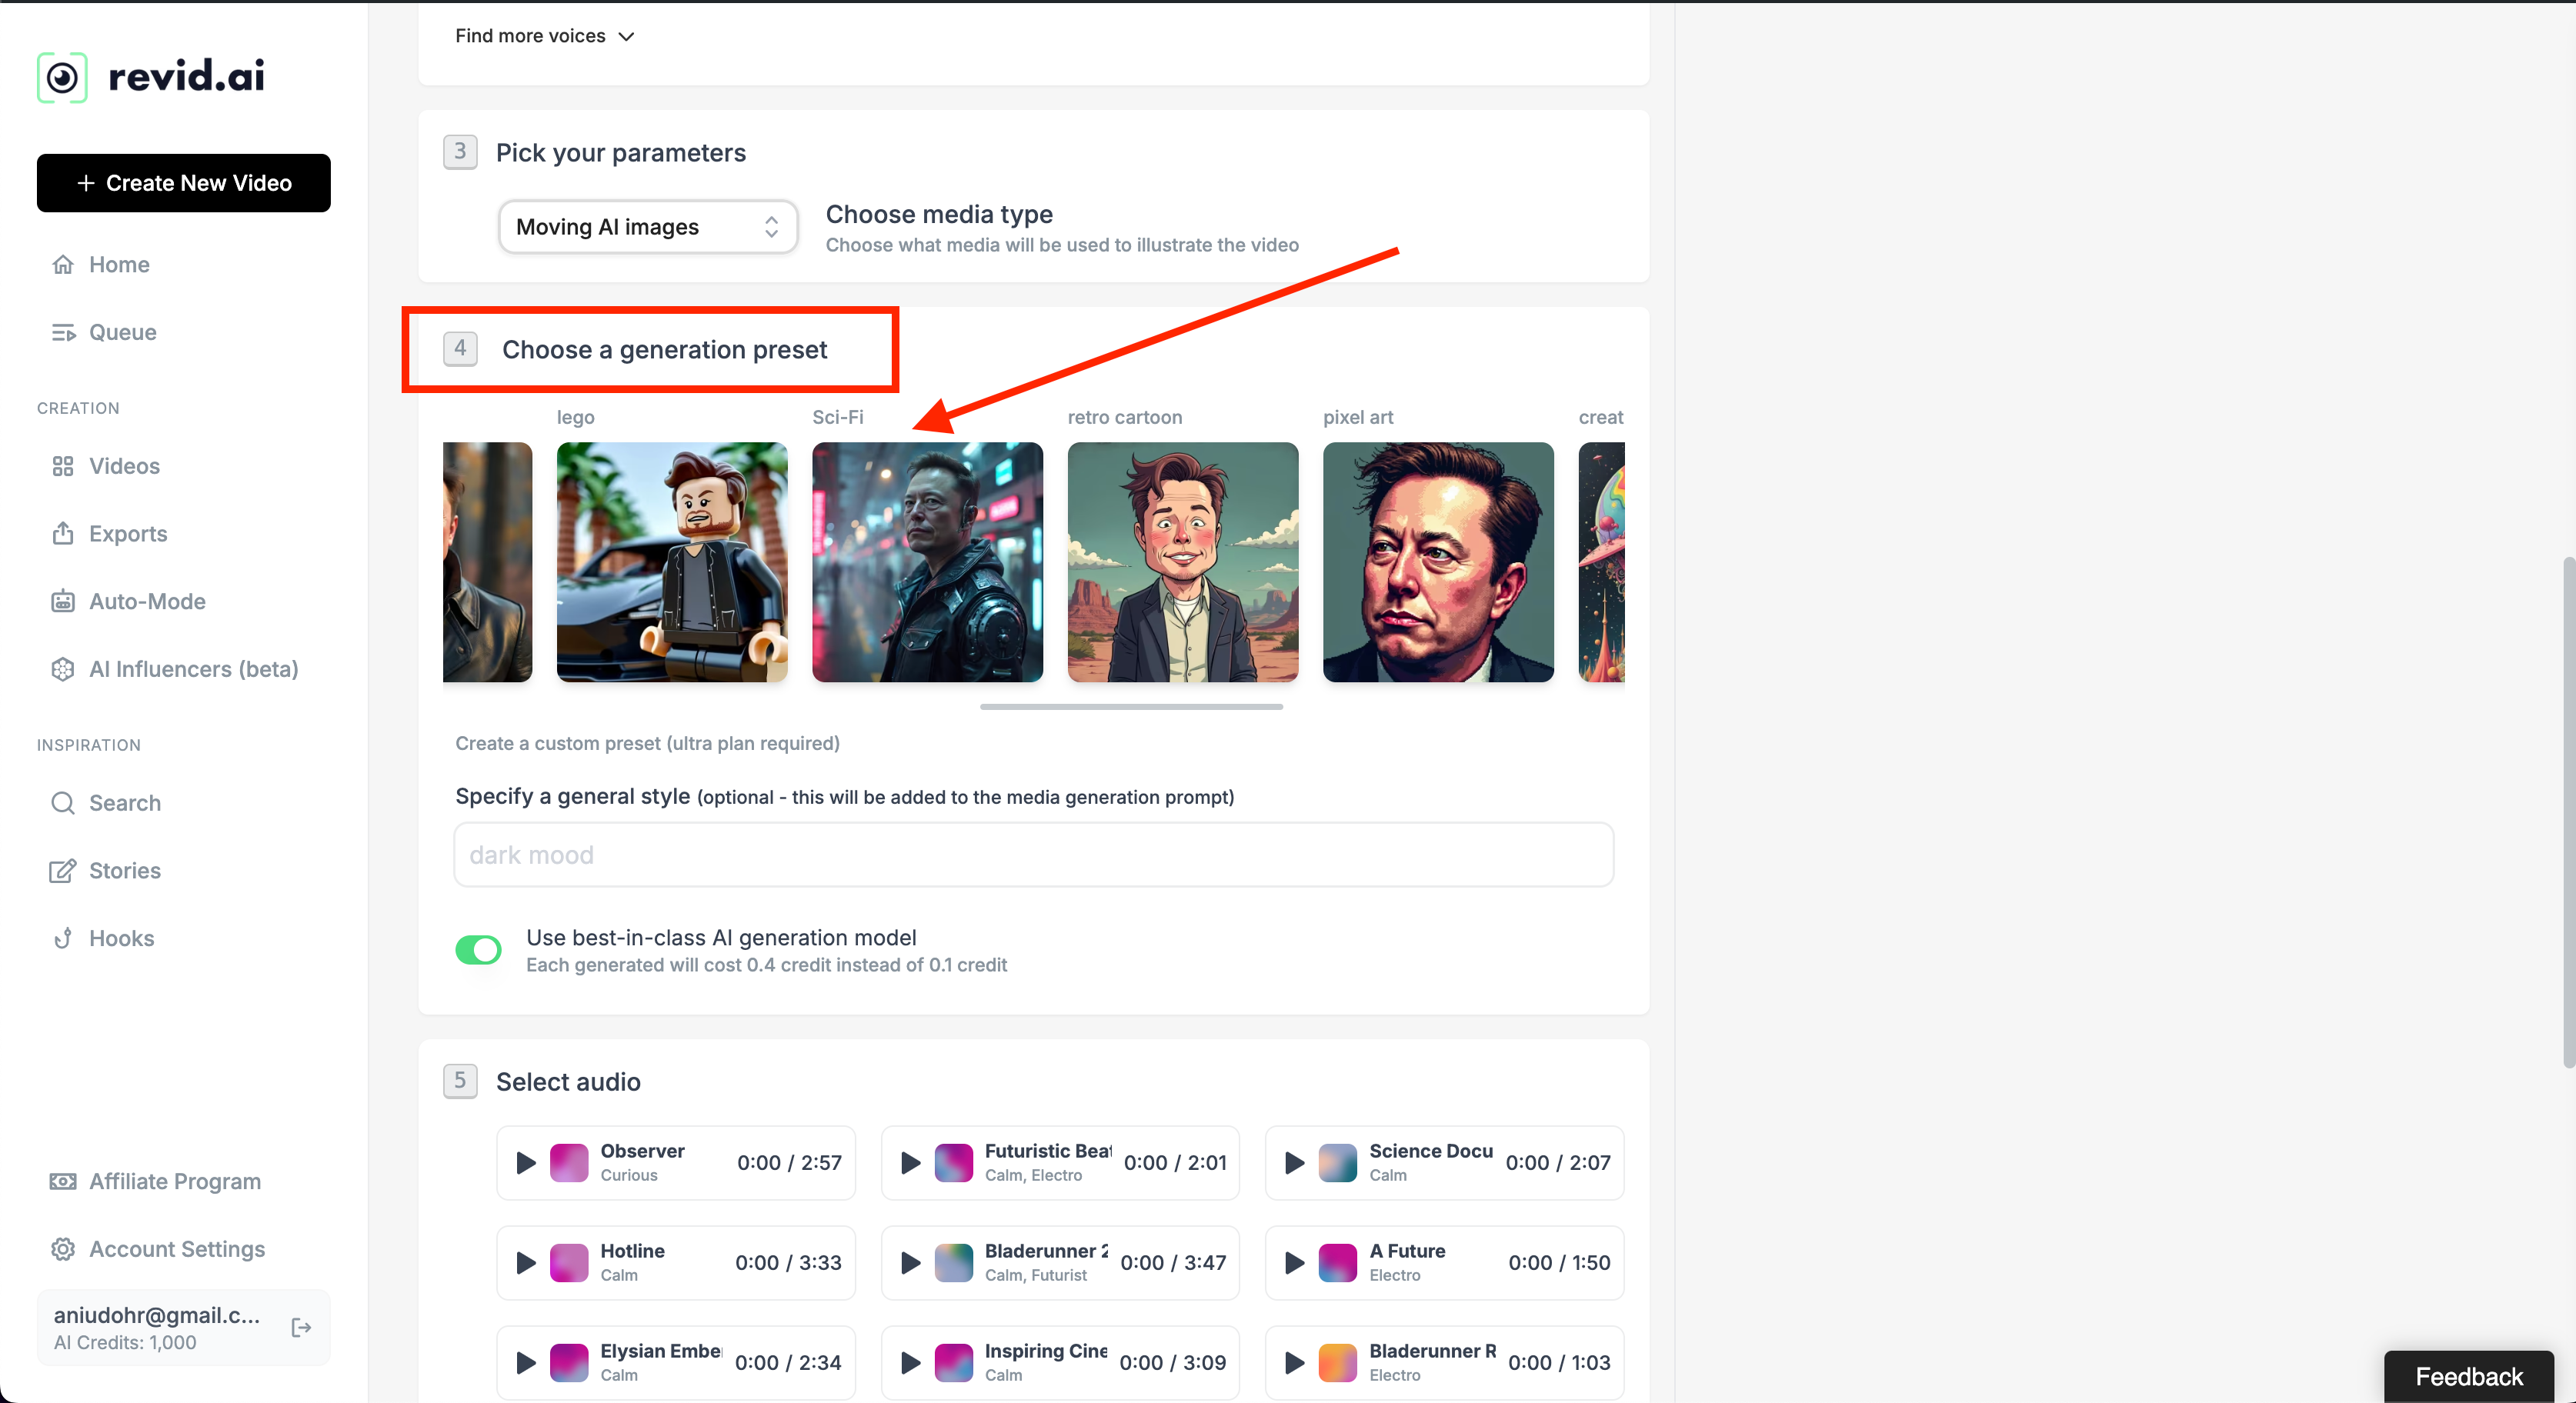Select the Sci-Fi preset thumbnail
Image resolution: width=2576 pixels, height=1403 pixels.
point(926,562)
